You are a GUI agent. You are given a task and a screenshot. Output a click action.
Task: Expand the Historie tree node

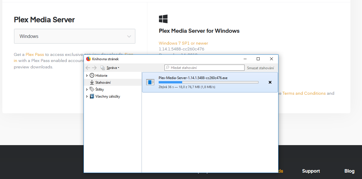87,75
